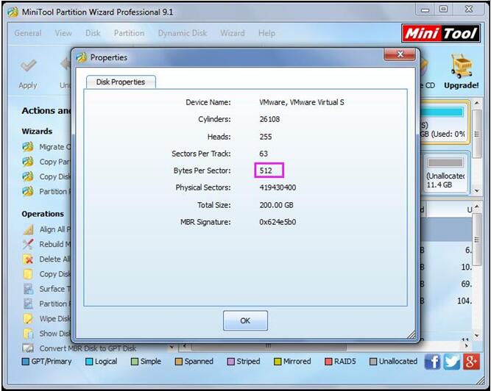The height and width of the screenshot is (391, 491).
Task: Click the Partition Recovery operation icon
Action: (28, 304)
